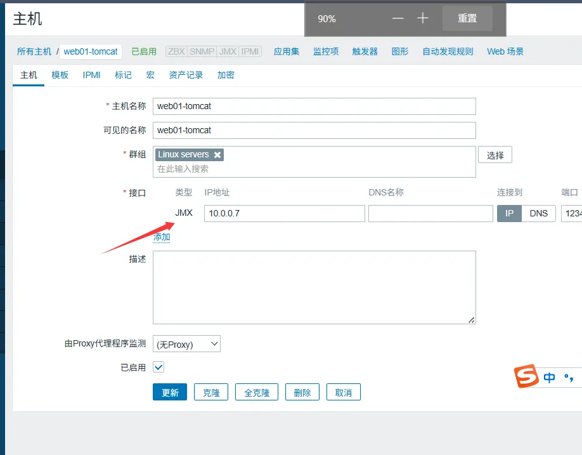This screenshot has width=582, height=455.
Task: Click the 触发器 triggers link
Action: (x=365, y=51)
